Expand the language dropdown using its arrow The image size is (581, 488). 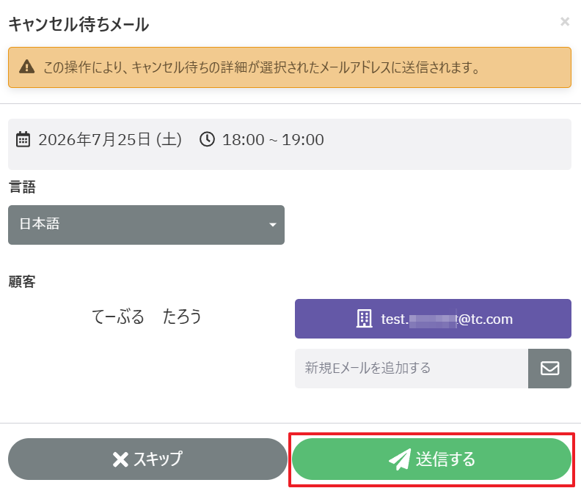click(273, 224)
